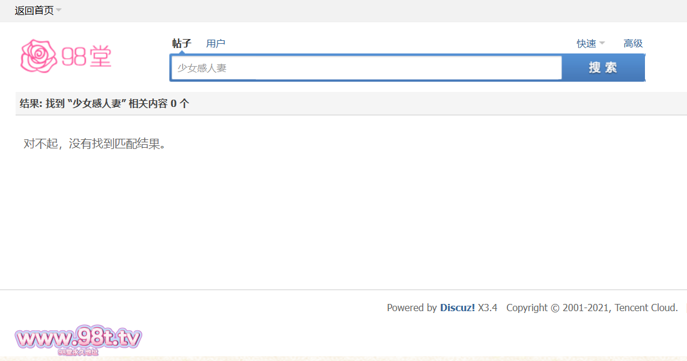Click the 98堂永久地址 caption under the banner
687x361 pixels.
[x=78, y=353]
